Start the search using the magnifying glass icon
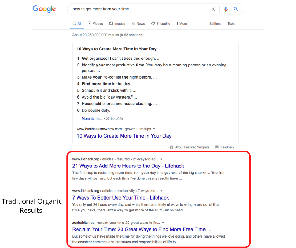This screenshot has height=248, width=296. tap(236, 9)
